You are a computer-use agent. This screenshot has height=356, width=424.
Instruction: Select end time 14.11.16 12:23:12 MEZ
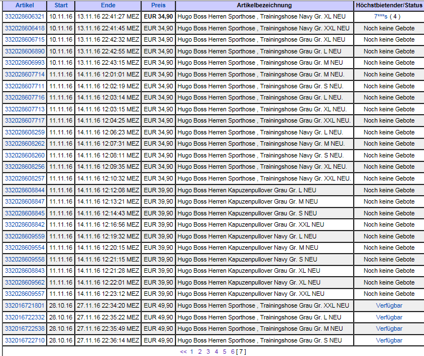108,294
